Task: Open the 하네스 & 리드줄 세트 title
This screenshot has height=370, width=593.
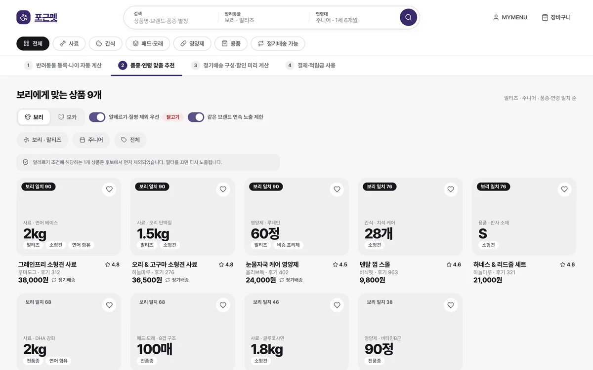Action: point(500,264)
